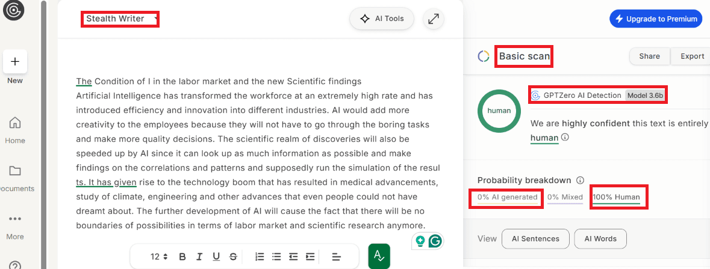View AI Words

coord(600,239)
